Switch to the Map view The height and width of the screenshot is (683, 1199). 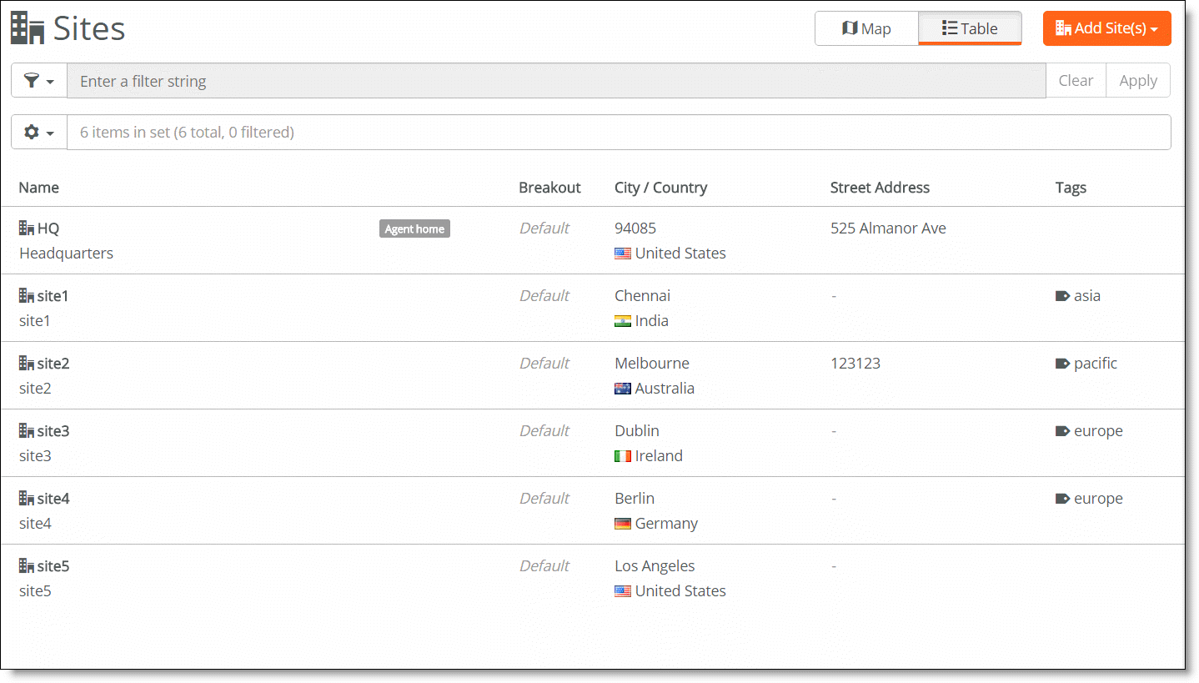866,28
